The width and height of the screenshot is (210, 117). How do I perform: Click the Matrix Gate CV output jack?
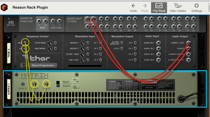pos(46,84)
